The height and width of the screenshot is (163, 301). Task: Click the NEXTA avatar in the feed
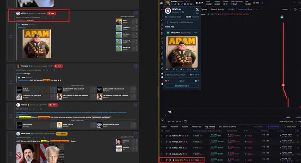pos(18,13)
